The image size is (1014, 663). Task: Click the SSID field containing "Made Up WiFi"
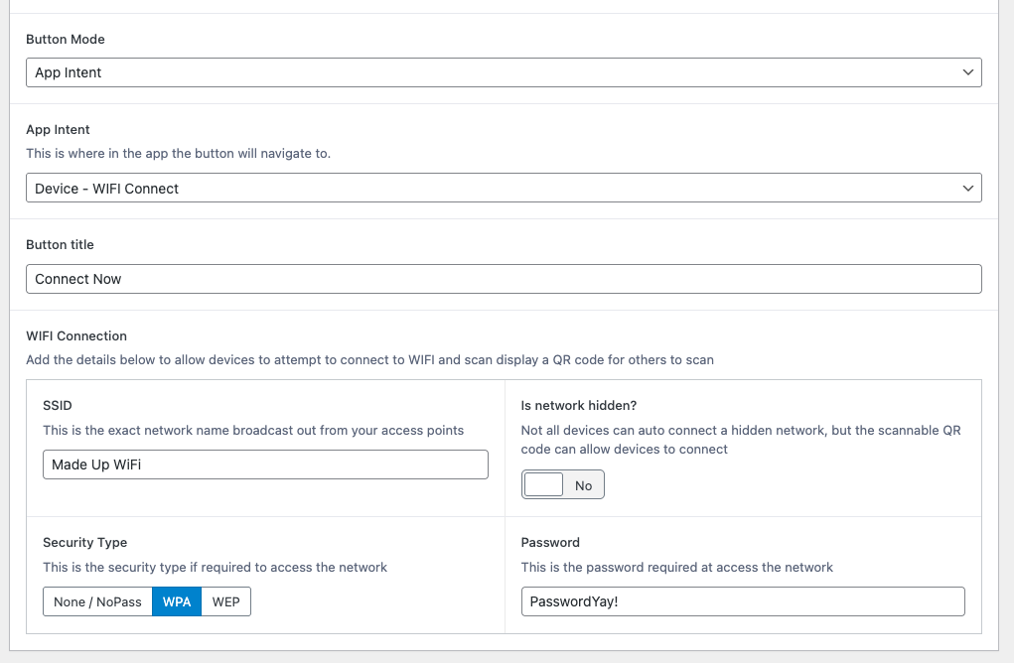point(265,464)
